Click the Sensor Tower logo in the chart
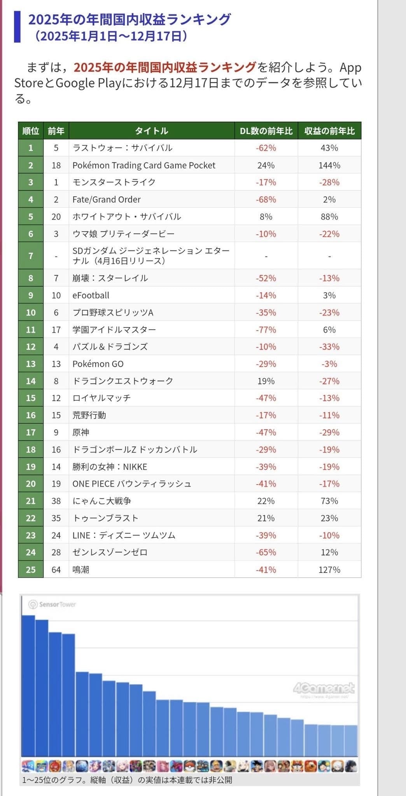The width and height of the screenshot is (406, 796). (x=52, y=604)
